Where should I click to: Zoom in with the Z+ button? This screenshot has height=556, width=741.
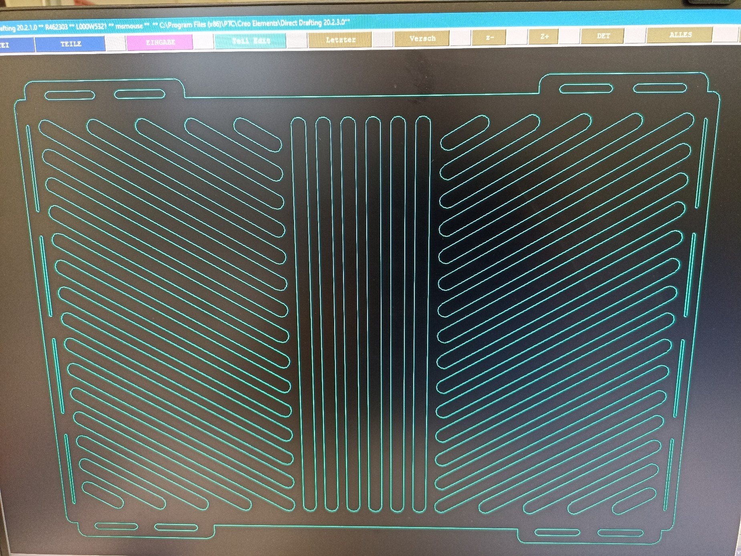point(544,36)
